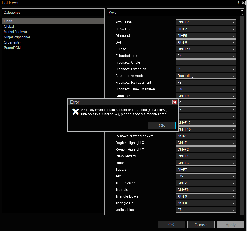Clear the Region Highlight X hot key
This screenshot has width=247, height=231.
coord(233,143)
